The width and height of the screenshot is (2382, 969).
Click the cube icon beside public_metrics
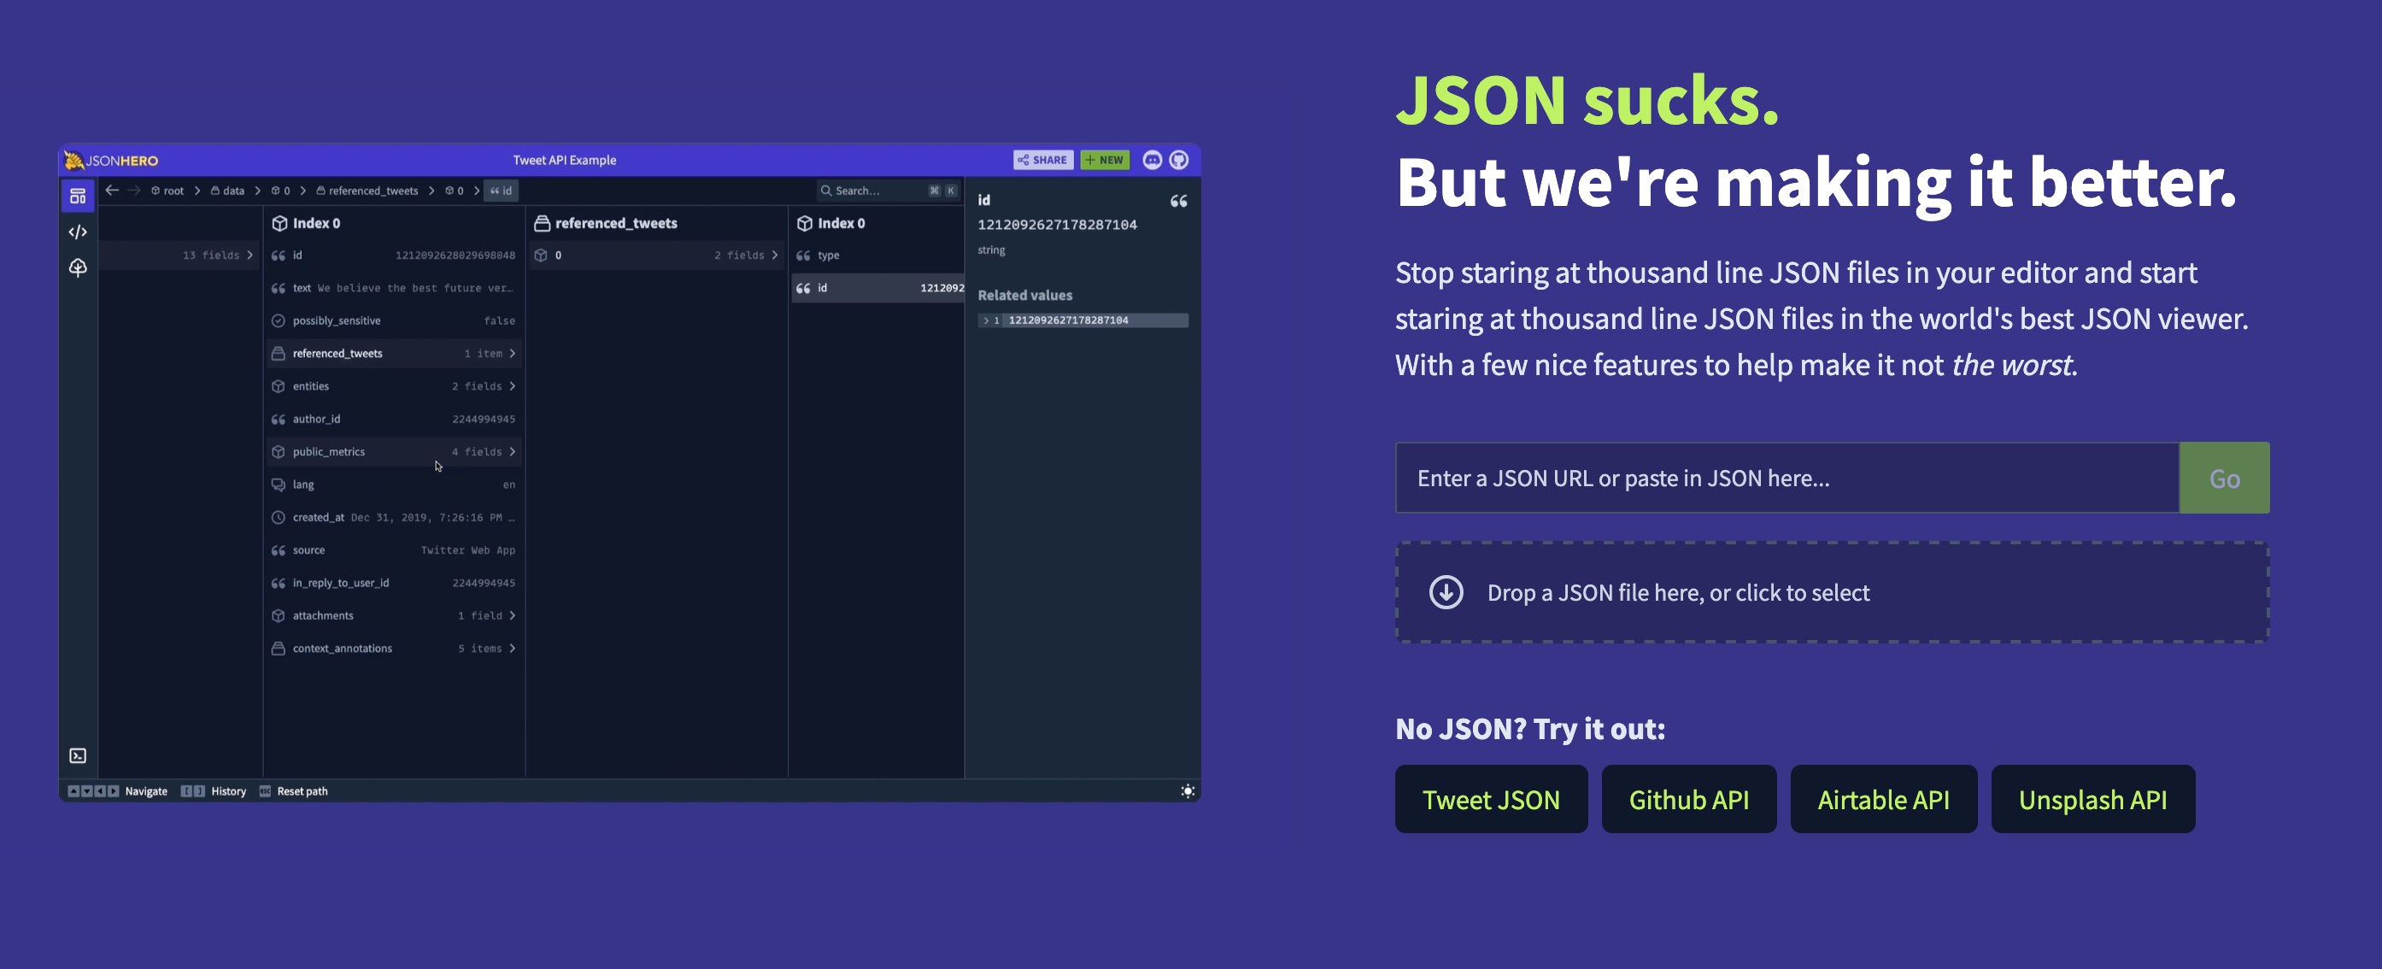point(278,452)
